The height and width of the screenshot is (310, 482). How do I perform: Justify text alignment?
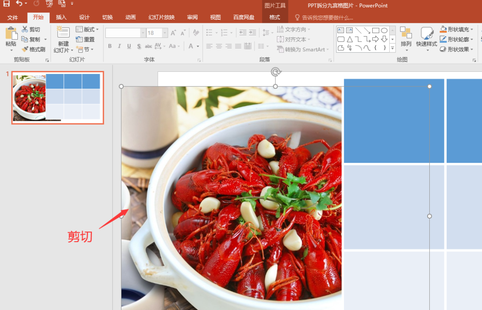point(238,46)
